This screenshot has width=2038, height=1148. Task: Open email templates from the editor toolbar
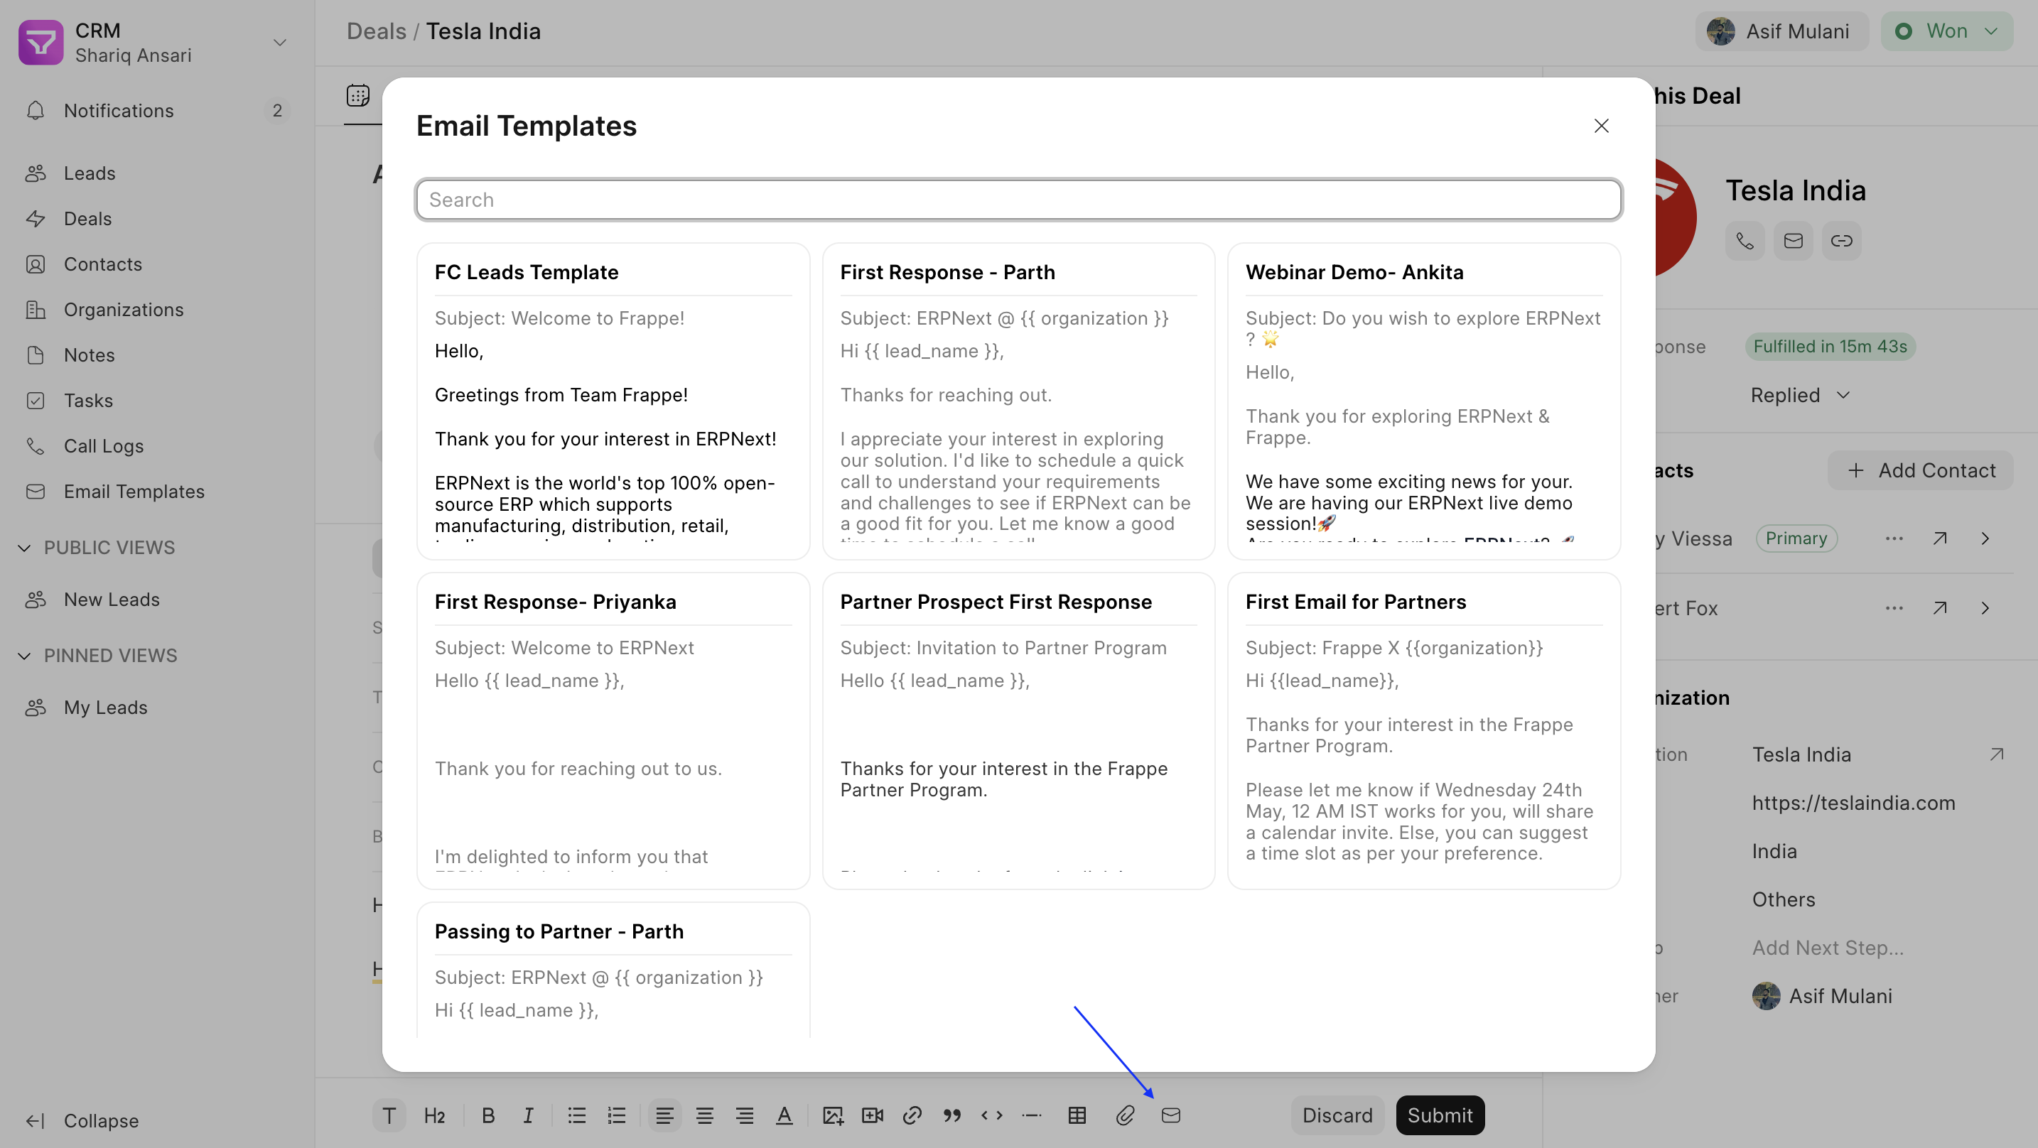coord(1171,1115)
